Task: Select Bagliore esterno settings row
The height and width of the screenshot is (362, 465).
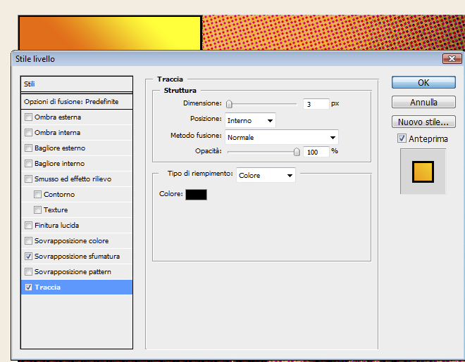Action: (77, 148)
